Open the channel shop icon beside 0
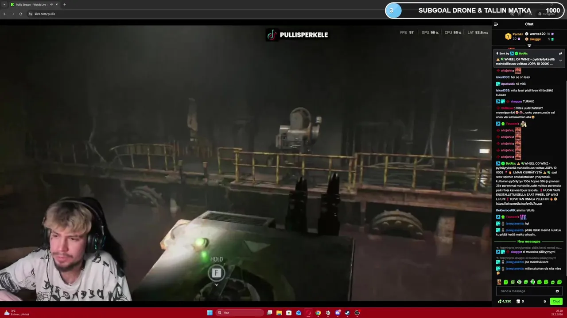The image size is (567, 318). [518, 301]
